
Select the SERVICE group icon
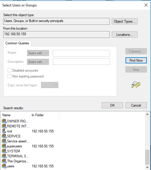pos(4,136)
